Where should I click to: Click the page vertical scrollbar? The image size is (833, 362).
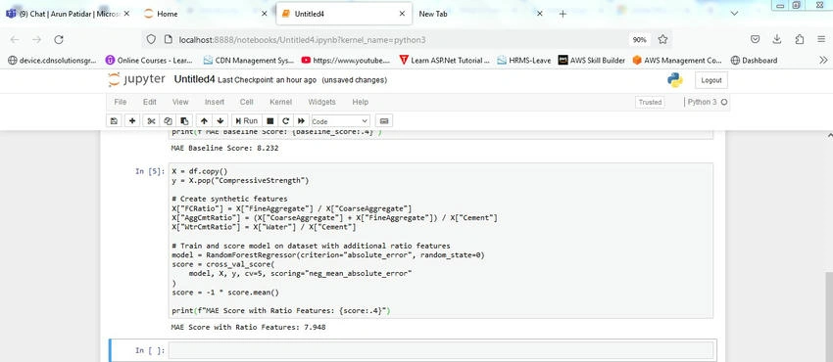coord(829,316)
